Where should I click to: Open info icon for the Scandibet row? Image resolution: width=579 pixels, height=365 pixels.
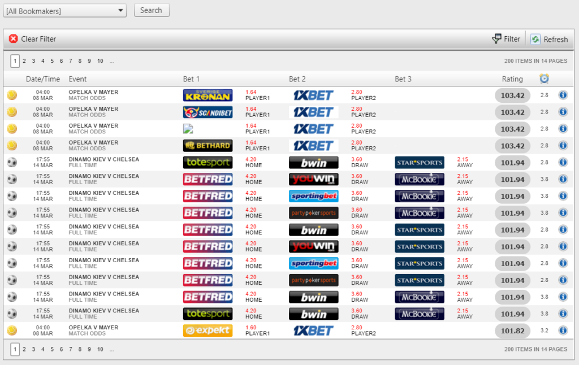click(563, 112)
